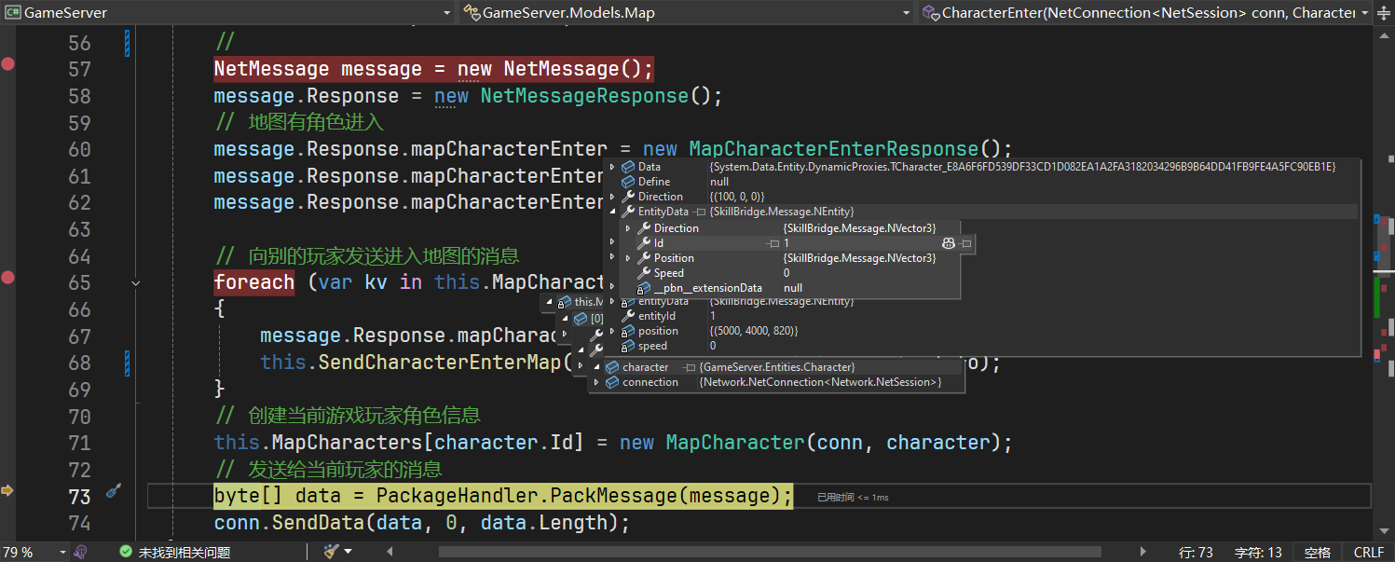Open the GameServer.Models.Map type dropdown
Screen dimensions: 1395x562
click(907, 13)
